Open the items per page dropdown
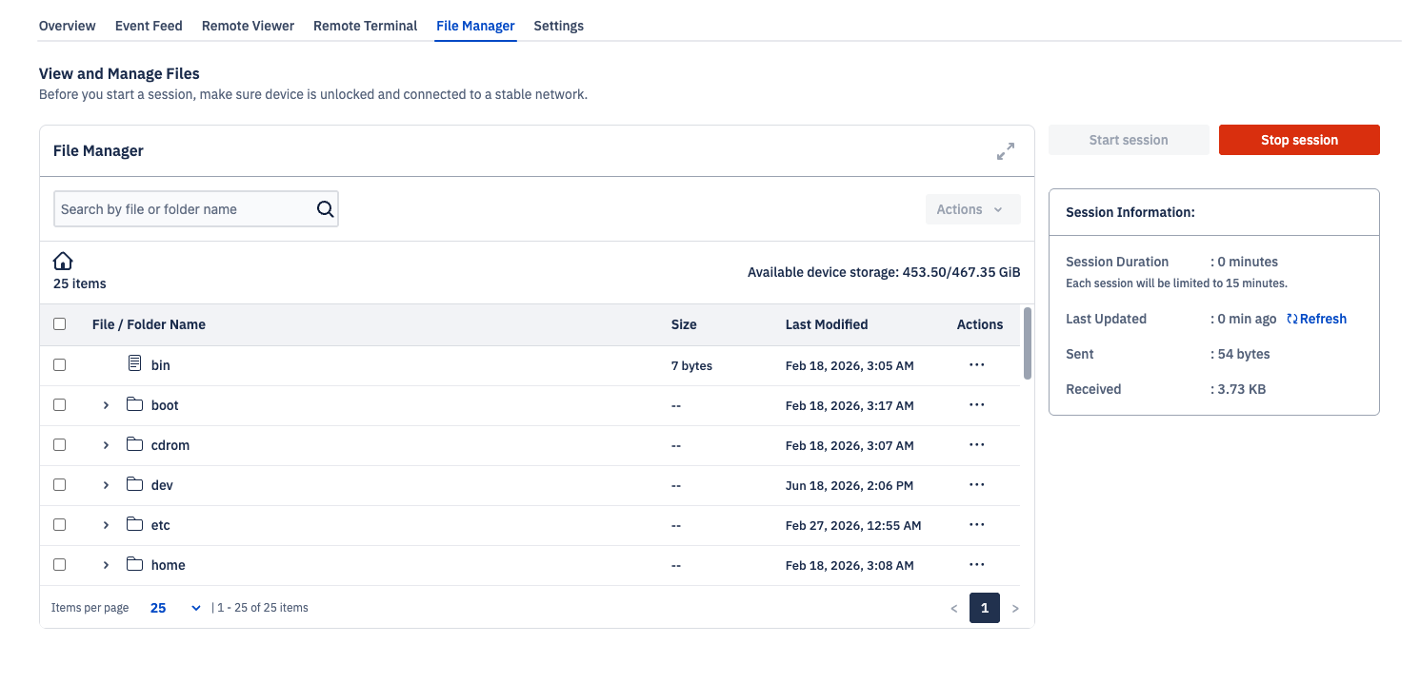Screen dimensions: 1420x683 click(x=175, y=608)
